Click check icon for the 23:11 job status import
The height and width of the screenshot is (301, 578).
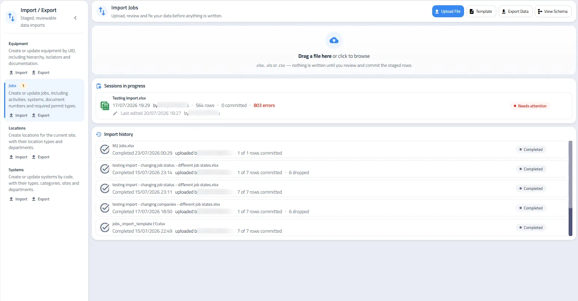105,188
